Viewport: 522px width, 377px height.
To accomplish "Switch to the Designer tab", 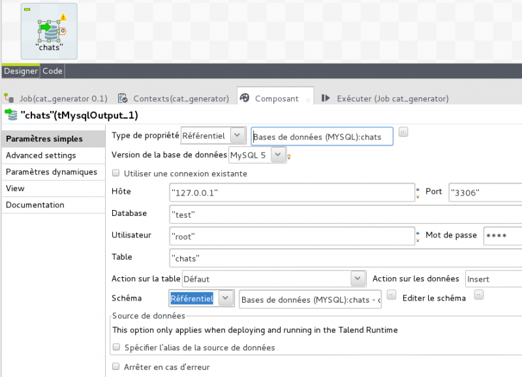I will tap(21, 71).
